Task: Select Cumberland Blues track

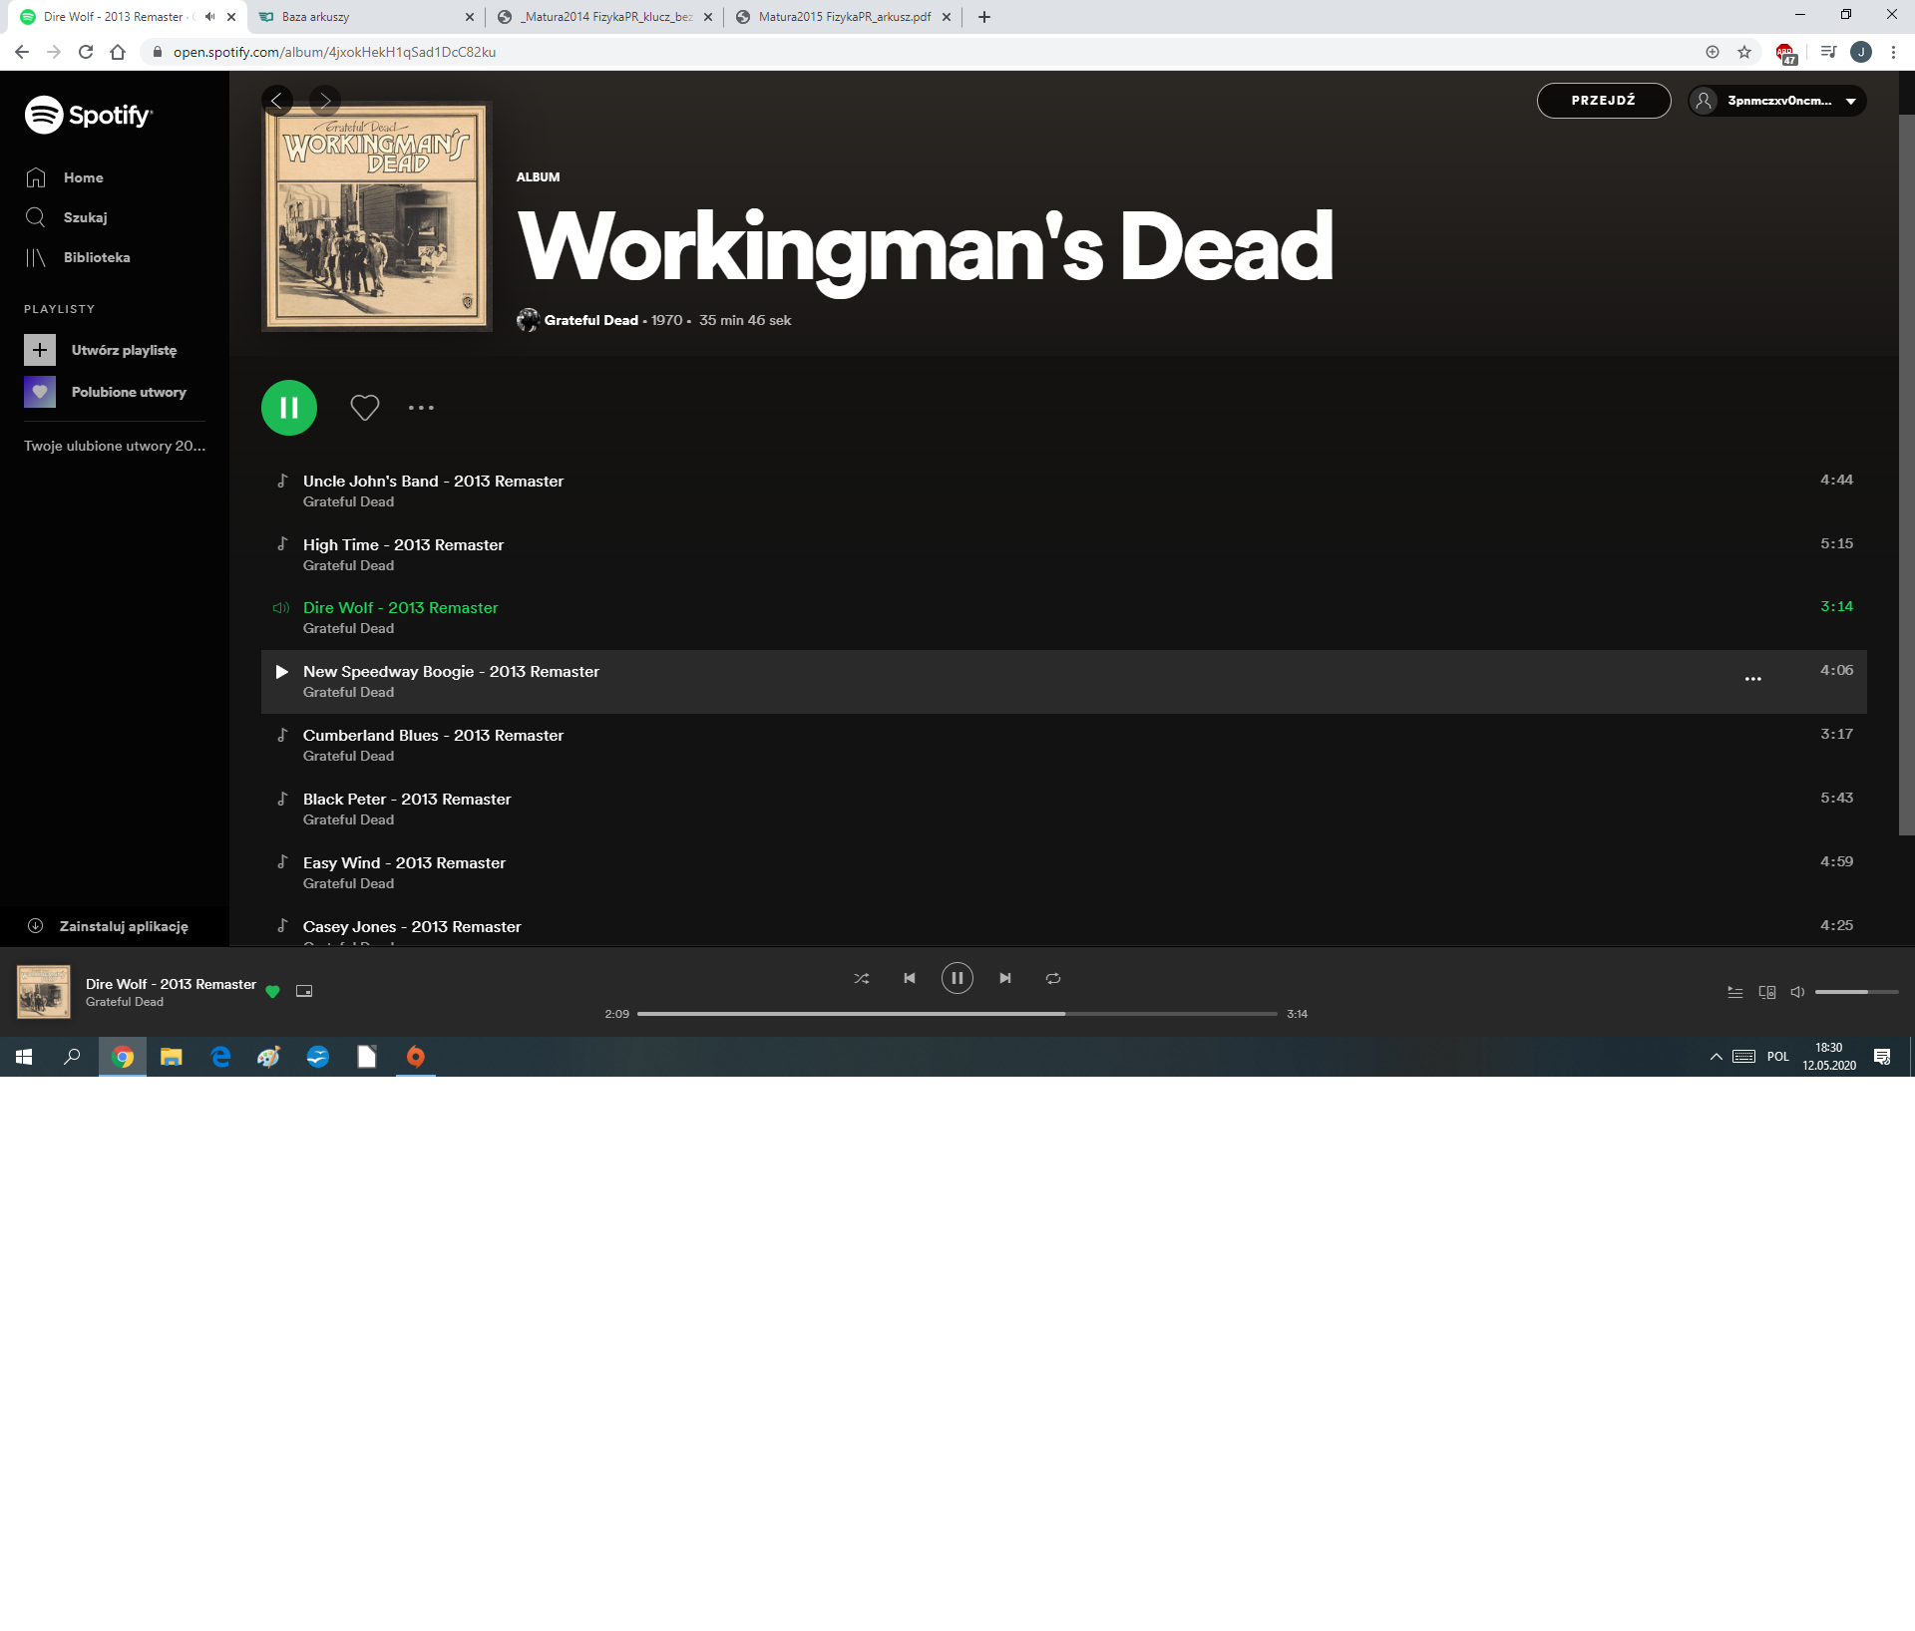Action: pyautogui.click(x=1064, y=745)
